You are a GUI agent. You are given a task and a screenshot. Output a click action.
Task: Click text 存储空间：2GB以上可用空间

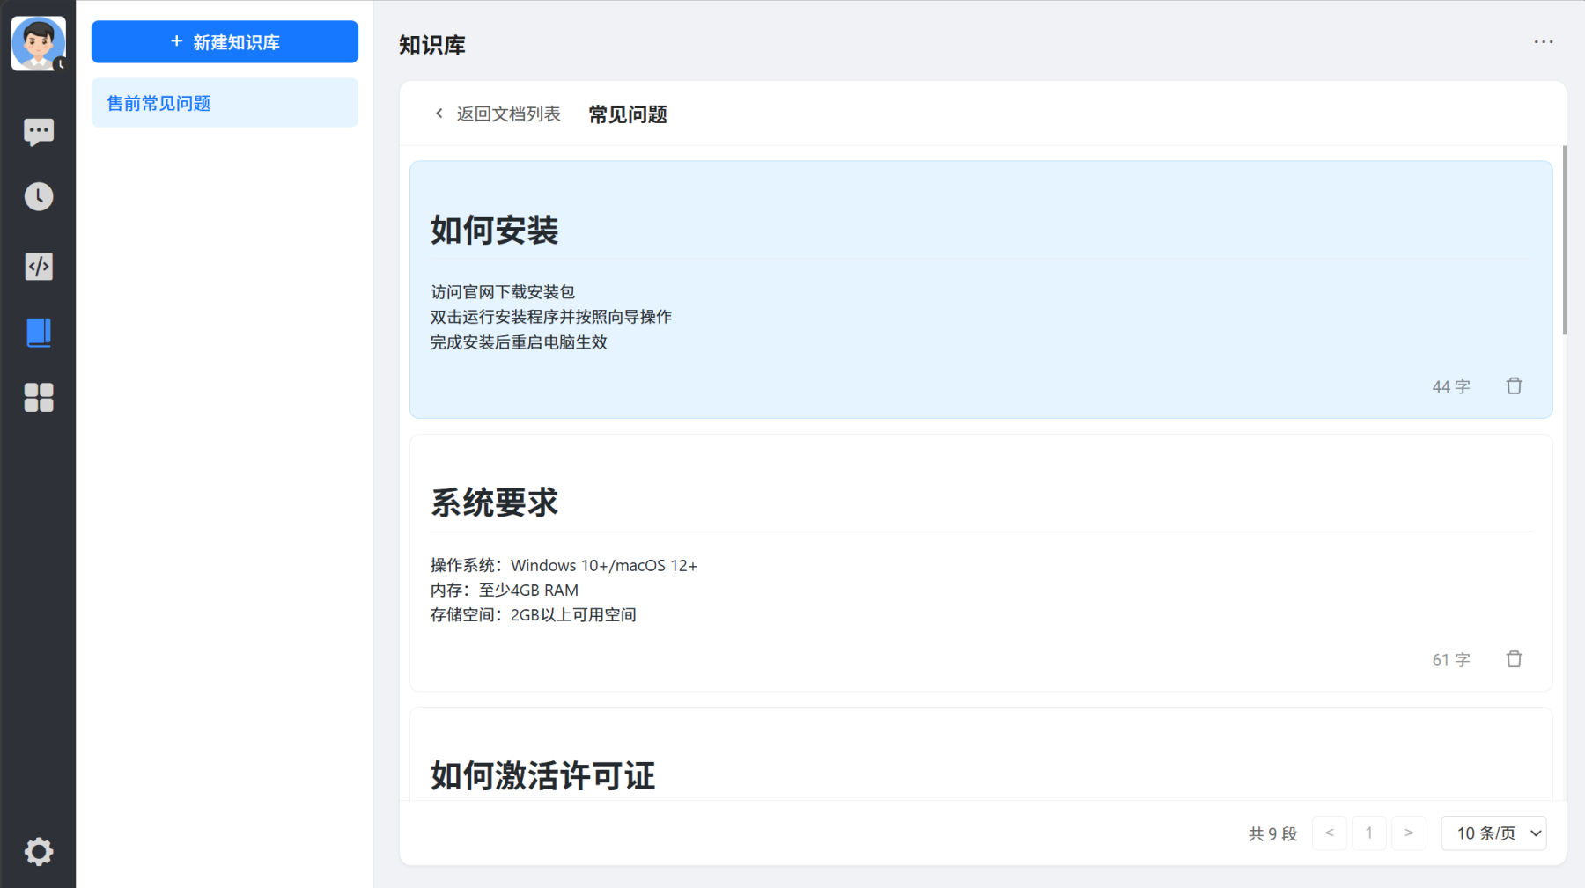coord(533,614)
